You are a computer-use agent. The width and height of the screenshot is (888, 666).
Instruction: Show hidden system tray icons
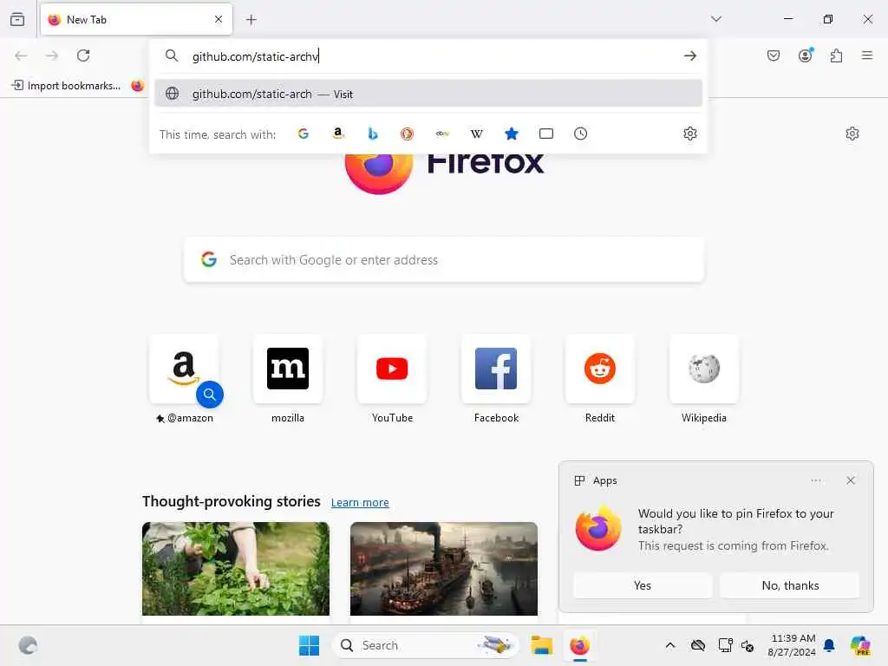[x=670, y=645]
